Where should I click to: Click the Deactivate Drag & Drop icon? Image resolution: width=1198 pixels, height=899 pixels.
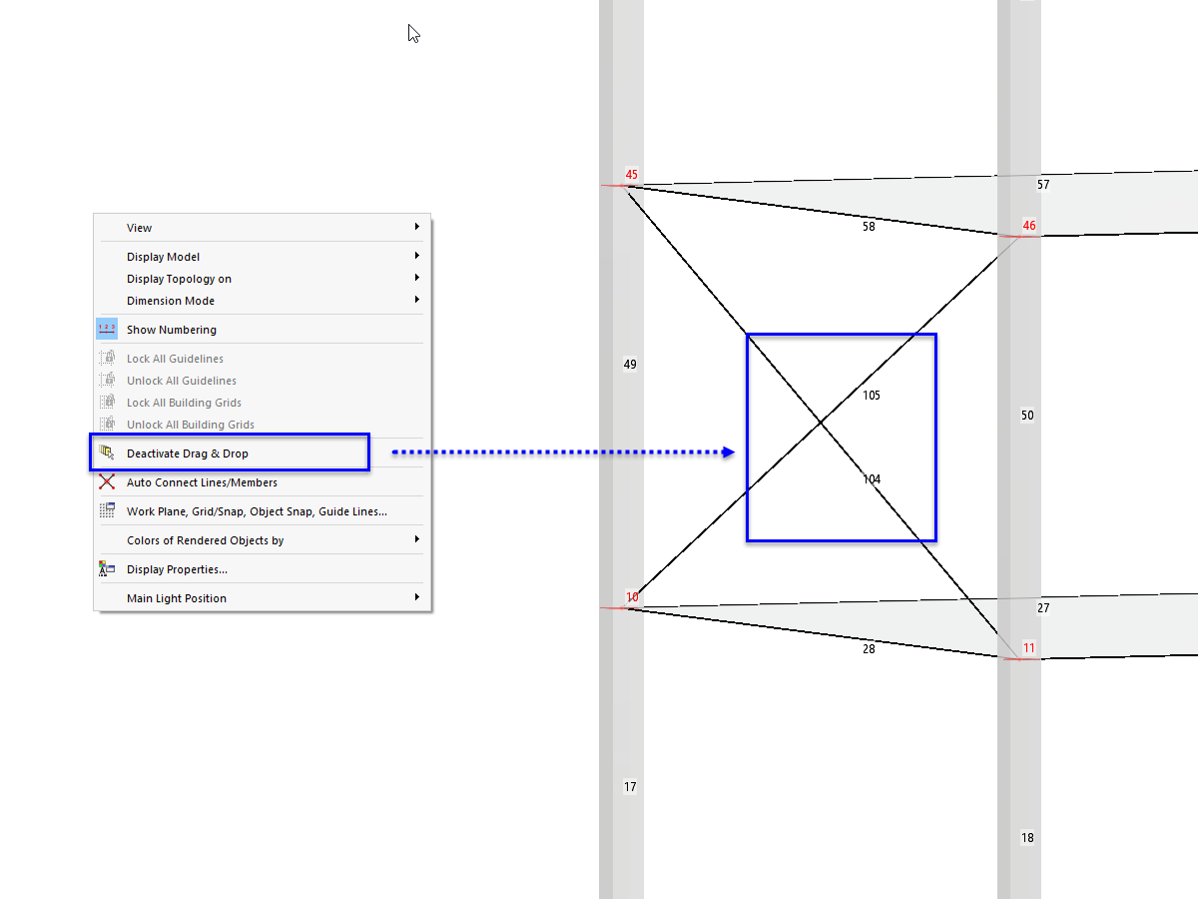[x=106, y=451]
